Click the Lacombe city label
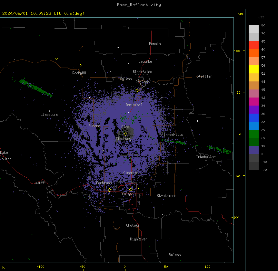Viewport: 278px width, 271px height. [145, 61]
